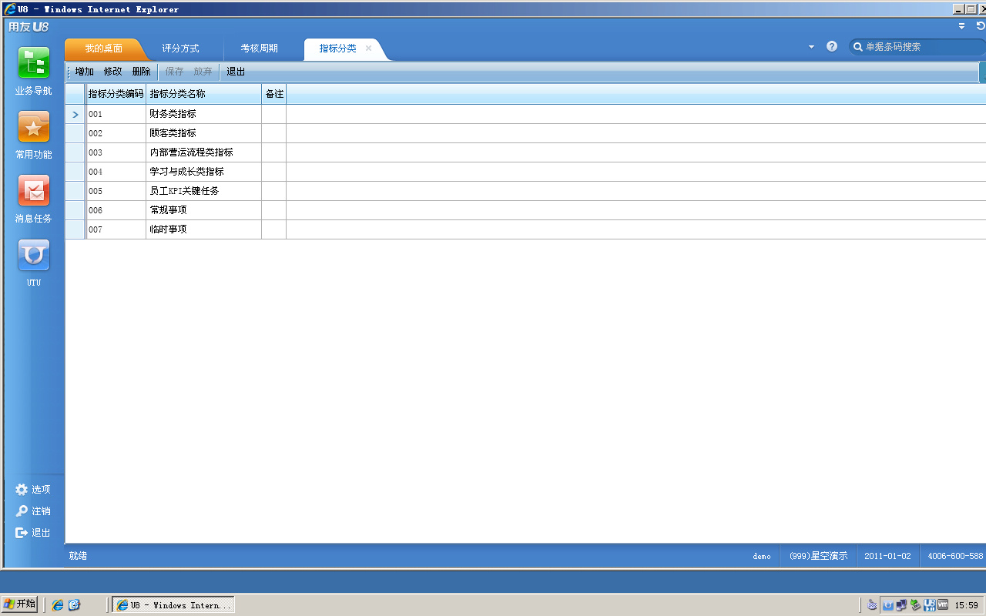Select the 内部营运流程类指标 cell
986x616 pixels.
pos(204,152)
